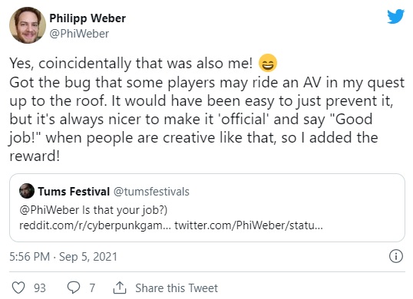Open the twitter.com/PhiWeber/statu link
This screenshot has height=299, width=413.
point(249,225)
